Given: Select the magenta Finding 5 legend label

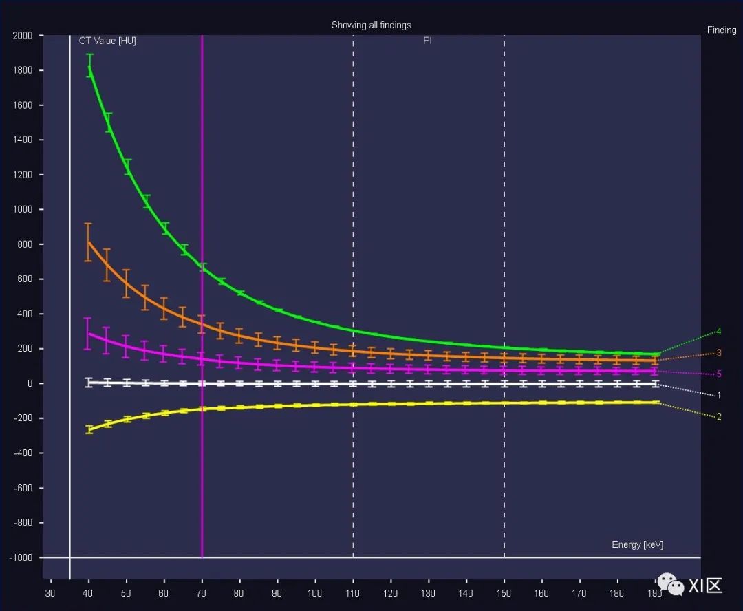Looking at the screenshot, I should (719, 374).
